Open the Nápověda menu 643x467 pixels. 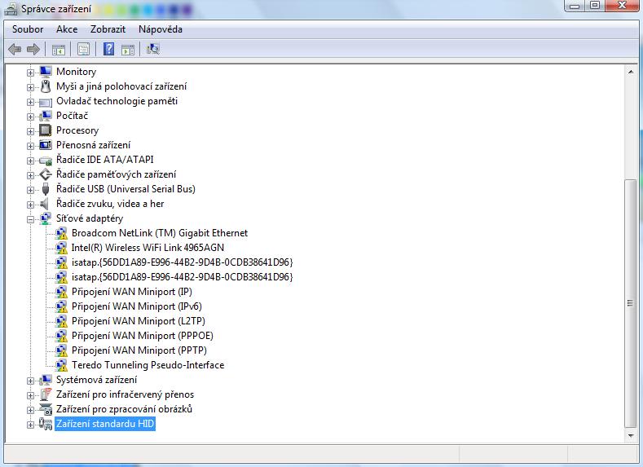point(160,29)
